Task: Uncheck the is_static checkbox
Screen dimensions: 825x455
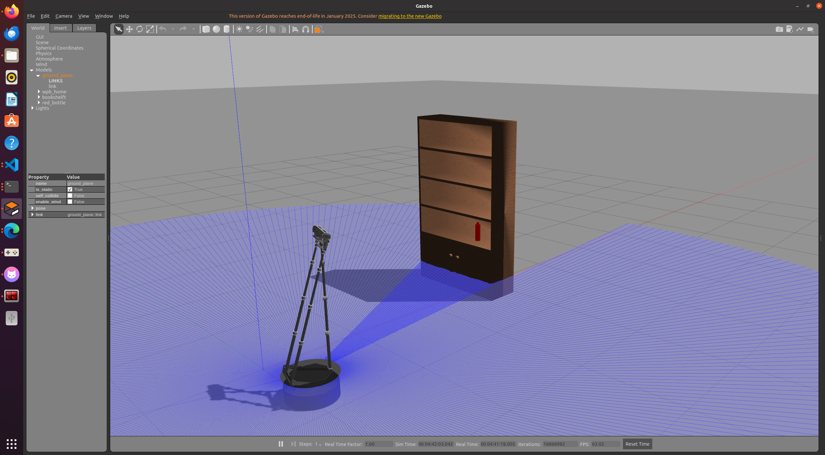Action: (70, 189)
